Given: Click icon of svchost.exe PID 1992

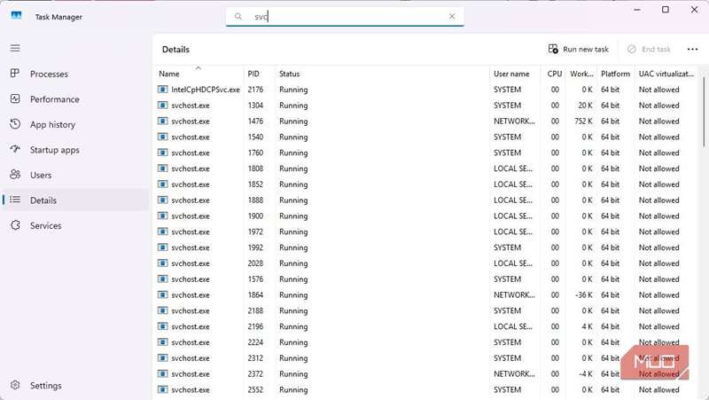Looking at the screenshot, I should coord(162,247).
